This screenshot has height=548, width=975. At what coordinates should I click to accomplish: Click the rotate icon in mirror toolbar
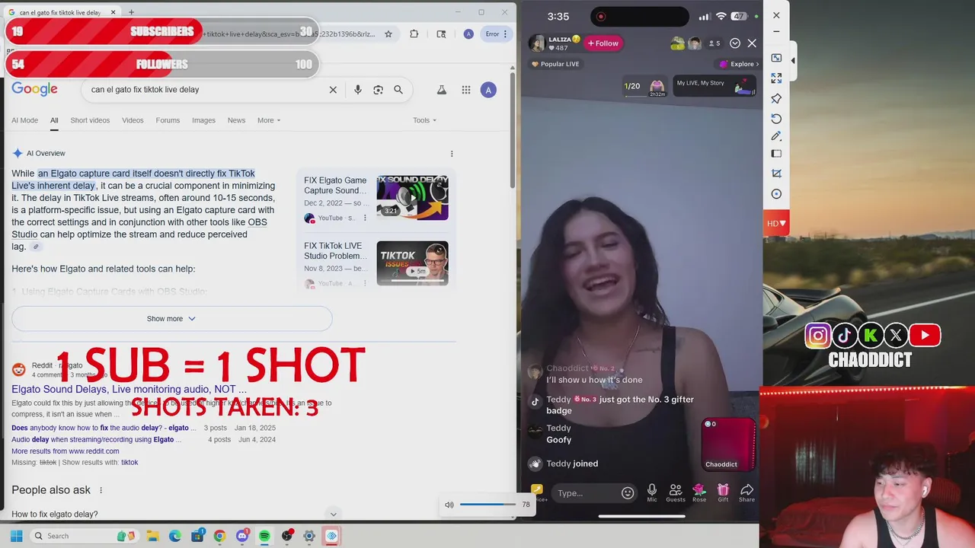[776, 119]
